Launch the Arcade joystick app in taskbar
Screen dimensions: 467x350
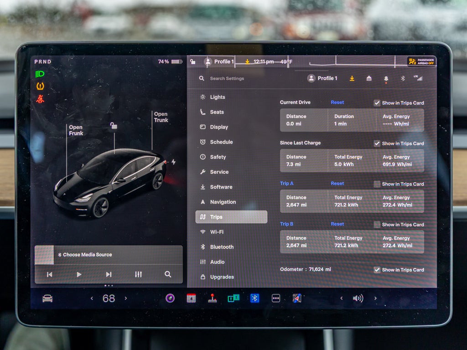click(213, 299)
